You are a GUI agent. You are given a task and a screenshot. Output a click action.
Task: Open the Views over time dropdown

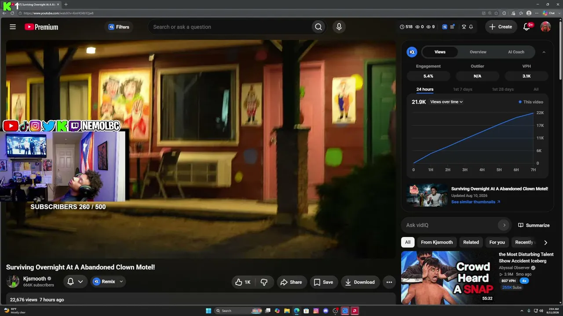pos(446,102)
